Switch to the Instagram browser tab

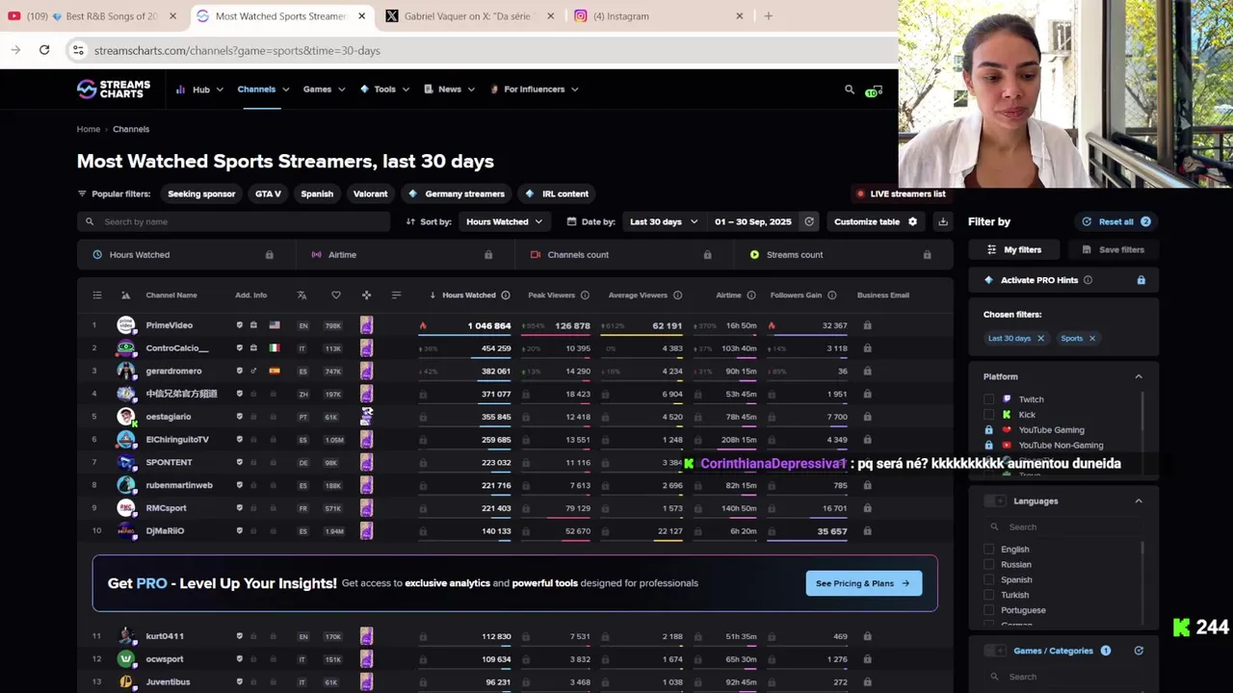pos(659,16)
